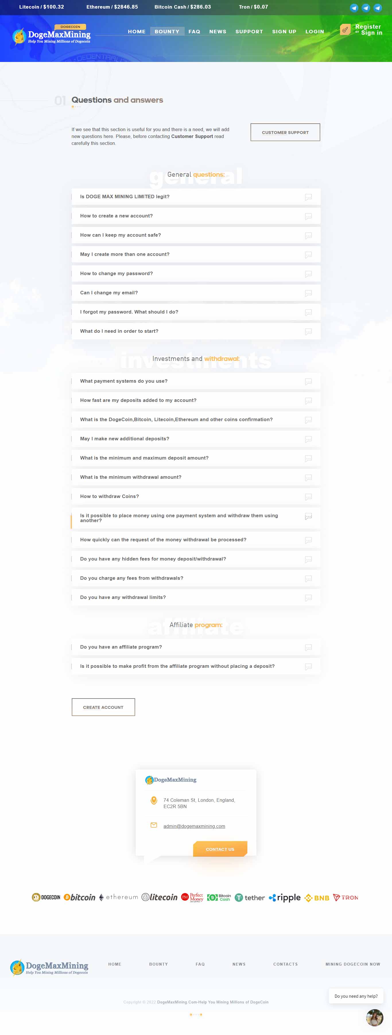Expand 'Do you have an affiliate program?'

click(196, 647)
